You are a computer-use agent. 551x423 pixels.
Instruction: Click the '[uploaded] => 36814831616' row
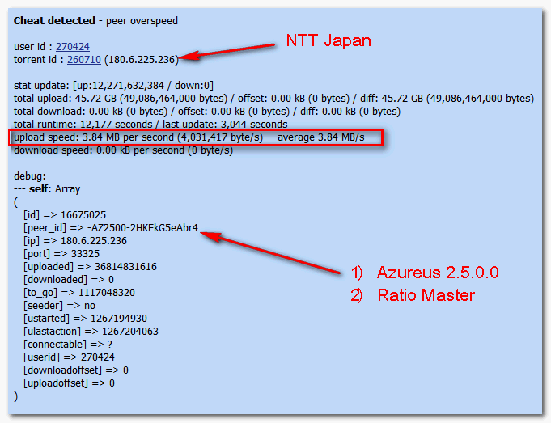point(90,267)
